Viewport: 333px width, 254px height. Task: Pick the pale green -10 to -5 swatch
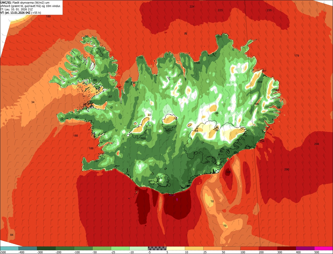[x=139, y=248]
